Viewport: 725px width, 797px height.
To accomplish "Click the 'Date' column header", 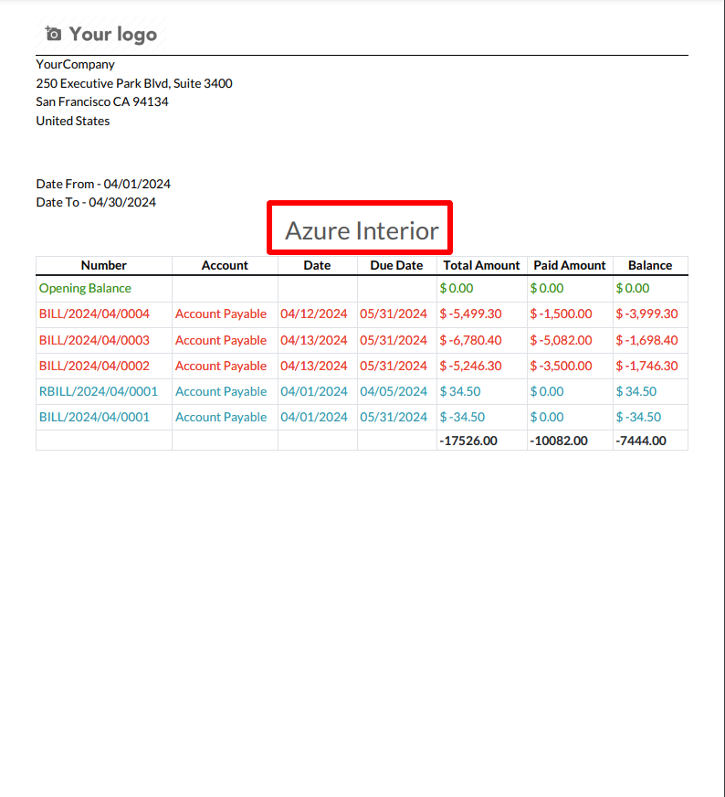I will tap(318, 265).
